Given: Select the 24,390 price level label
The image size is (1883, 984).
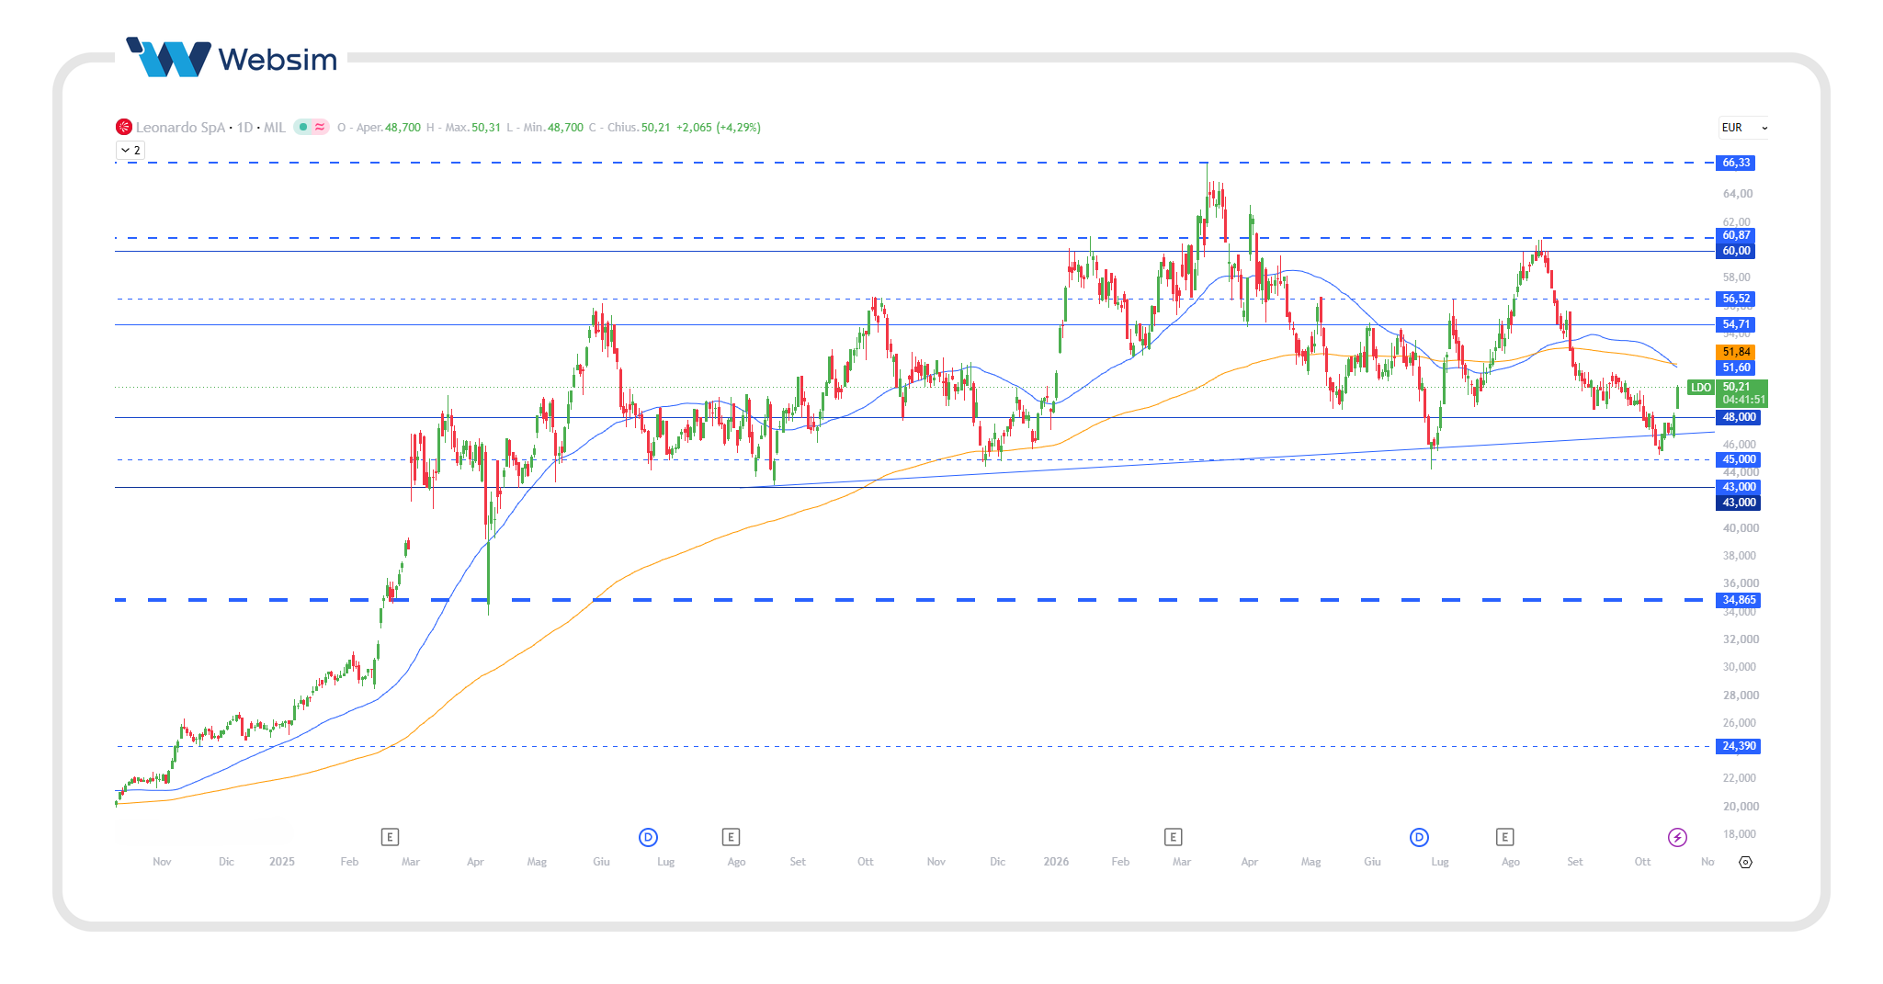Looking at the screenshot, I should pyautogui.click(x=1739, y=746).
